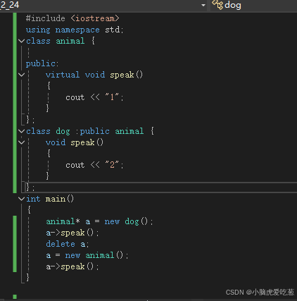Click the 'public:' access specifier

point(42,63)
